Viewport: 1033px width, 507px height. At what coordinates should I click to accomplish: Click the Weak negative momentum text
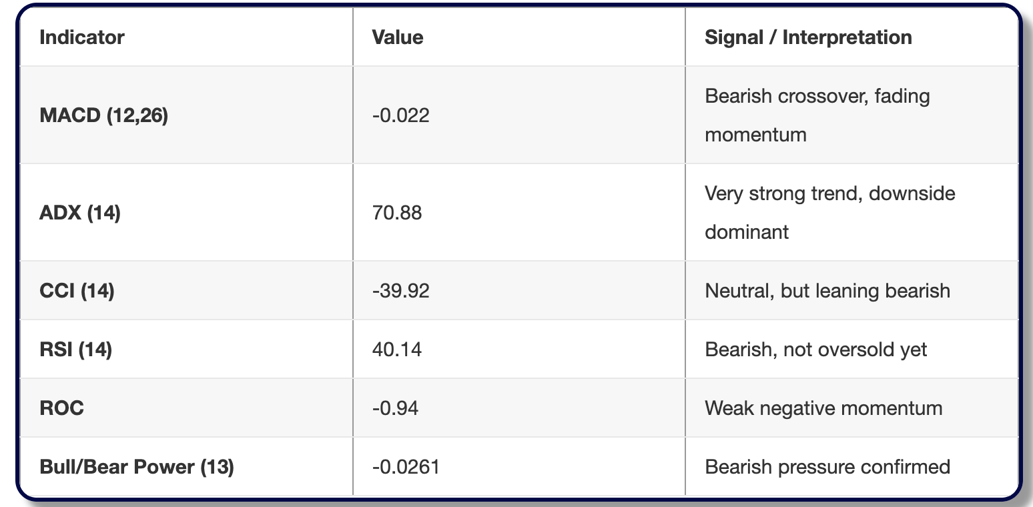pyautogui.click(x=823, y=408)
